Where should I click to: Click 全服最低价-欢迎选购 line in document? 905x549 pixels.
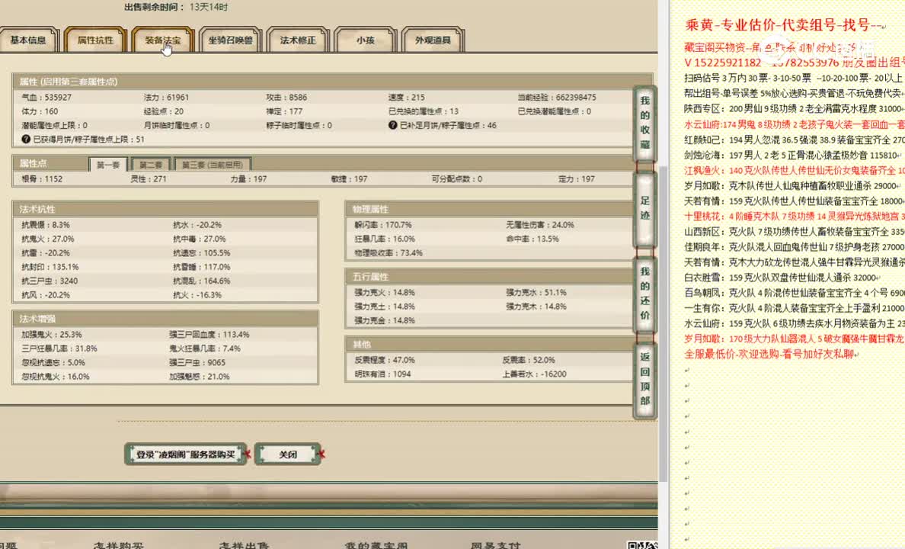coord(772,354)
